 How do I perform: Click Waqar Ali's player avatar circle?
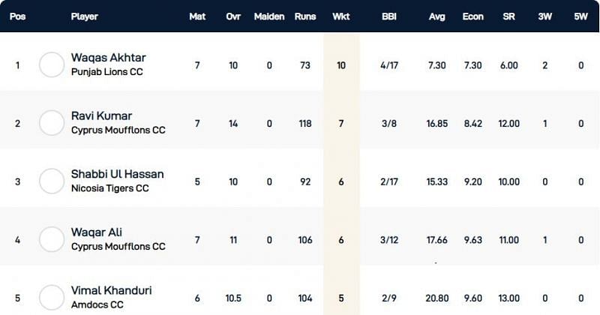pyautogui.click(x=52, y=239)
